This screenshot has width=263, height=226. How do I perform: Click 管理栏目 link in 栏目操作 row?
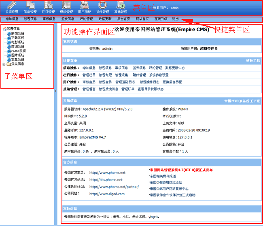tap(89, 75)
